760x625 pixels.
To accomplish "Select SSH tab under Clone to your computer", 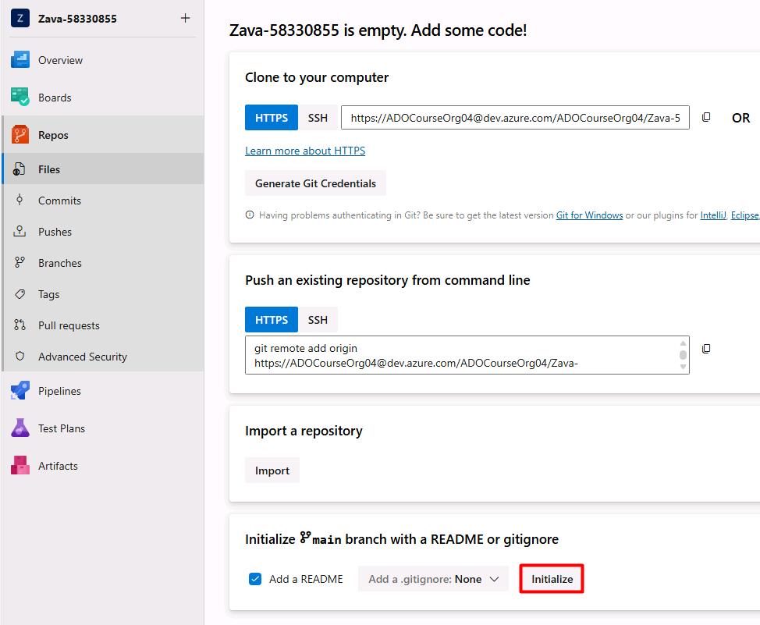I will [x=318, y=118].
